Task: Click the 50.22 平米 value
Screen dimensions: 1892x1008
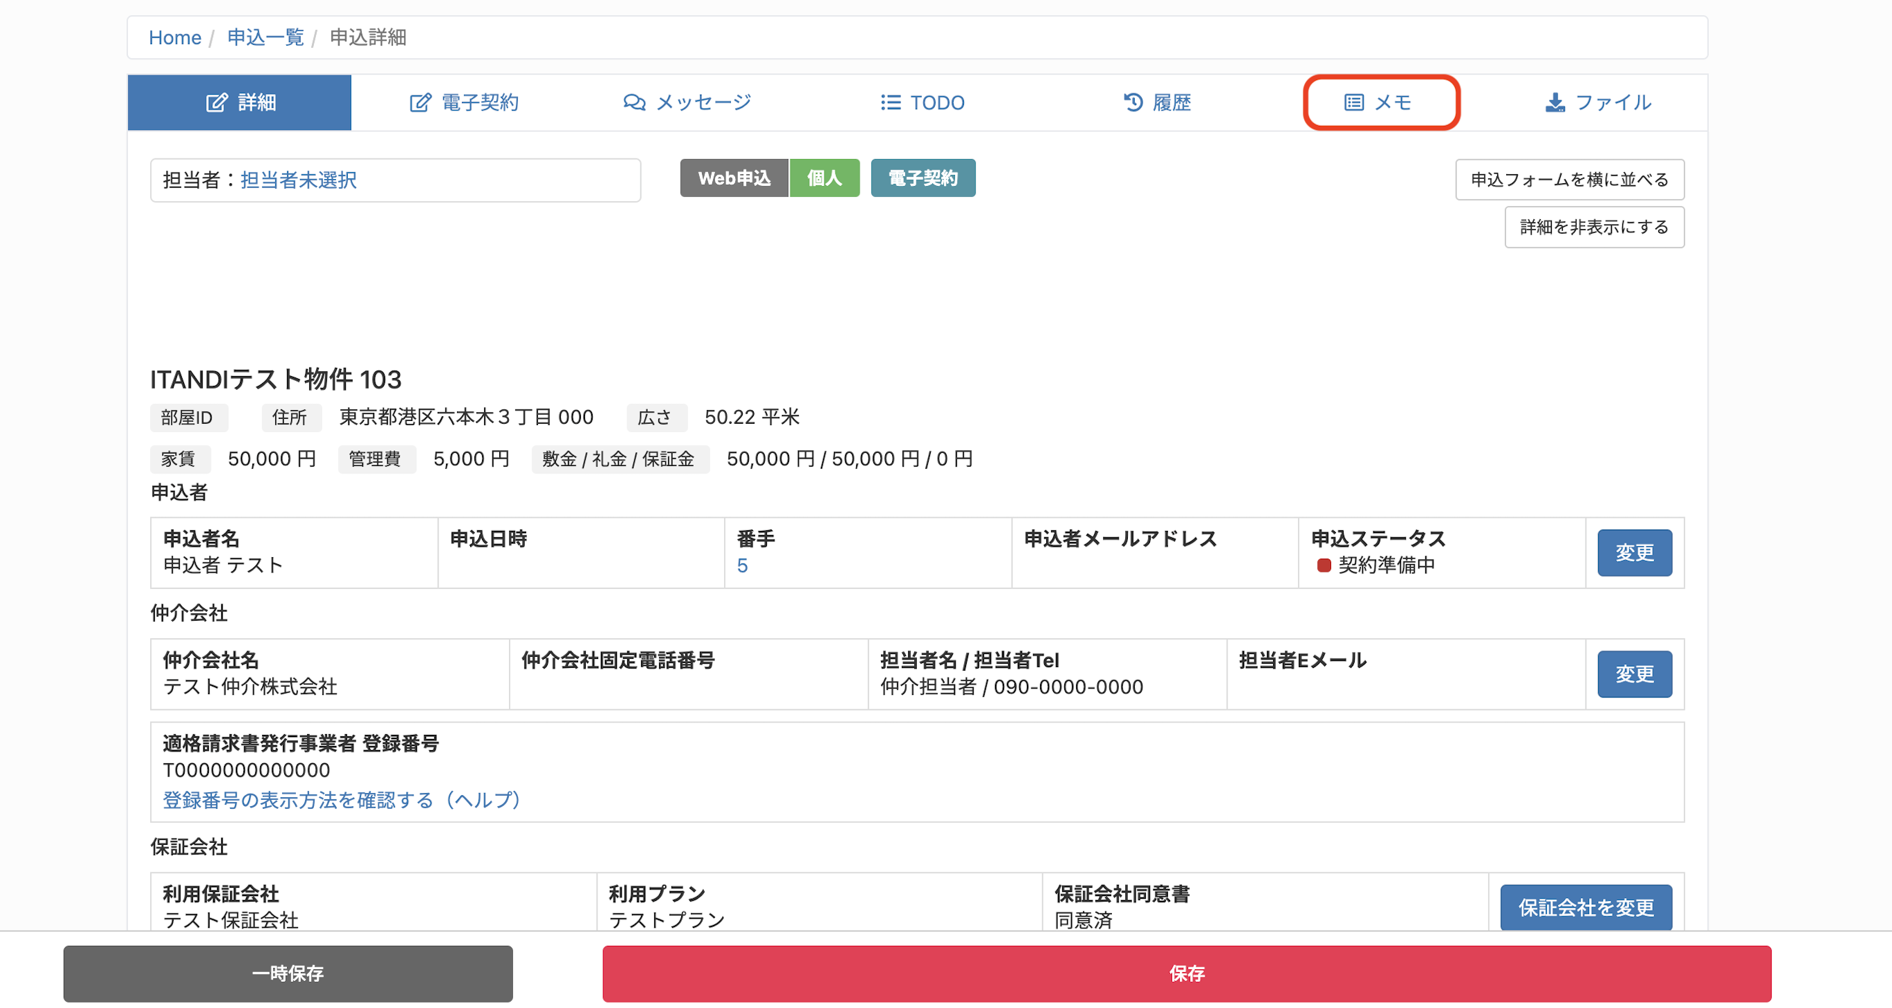Action: tap(752, 418)
